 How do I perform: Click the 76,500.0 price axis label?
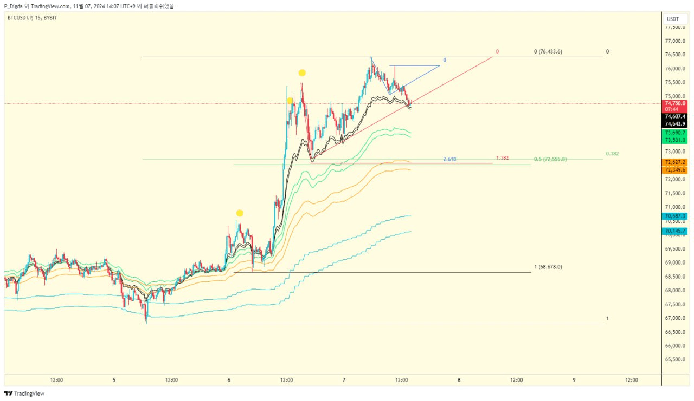pos(674,55)
